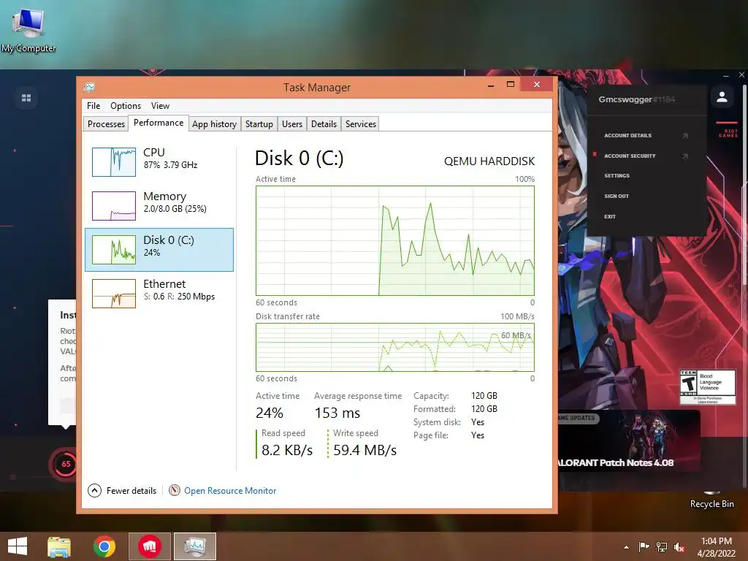Select the CPU performance item
Screen dimensions: 748x561
pos(159,161)
